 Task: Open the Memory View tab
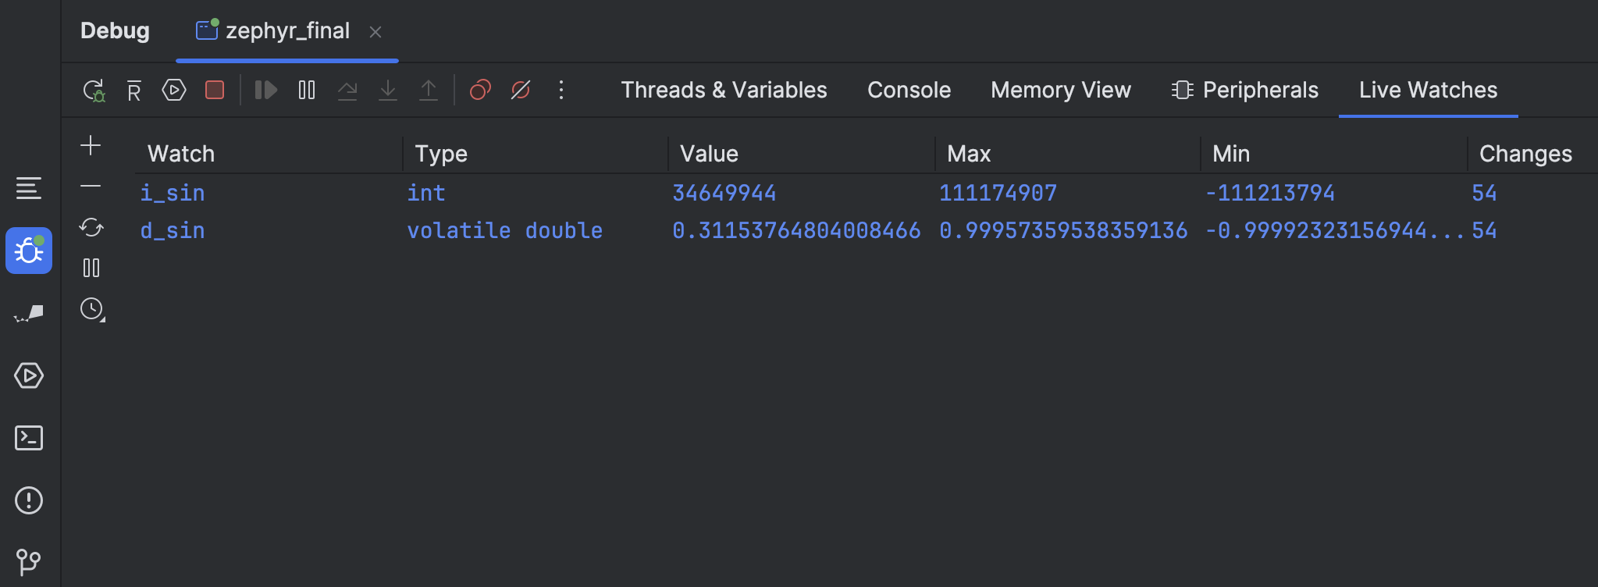[x=1061, y=91]
